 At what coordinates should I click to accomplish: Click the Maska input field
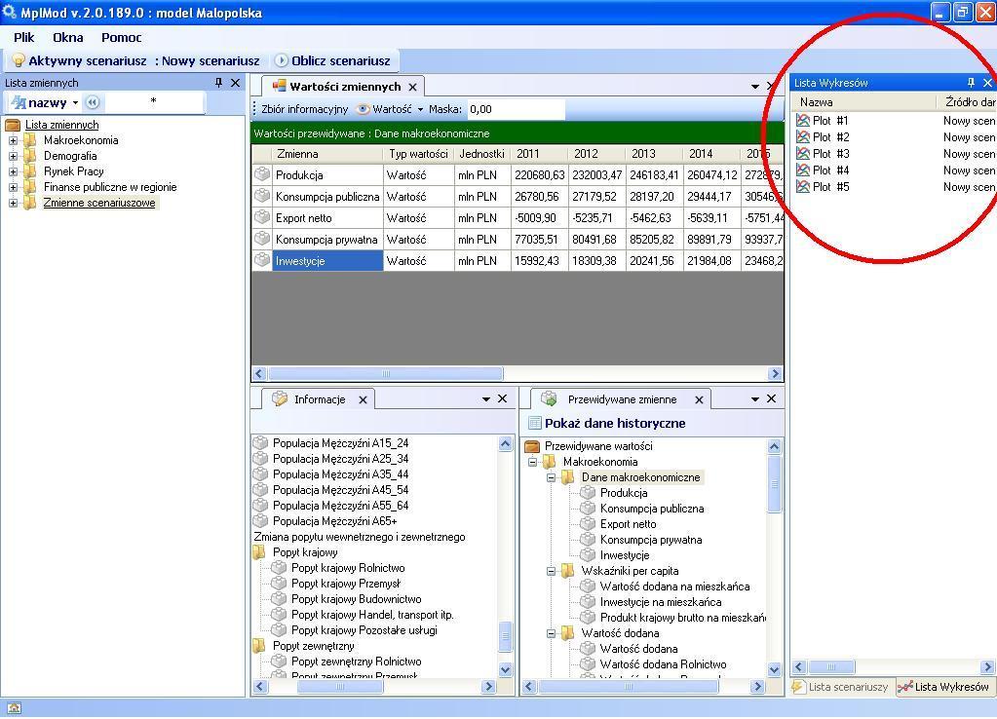(516, 109)
